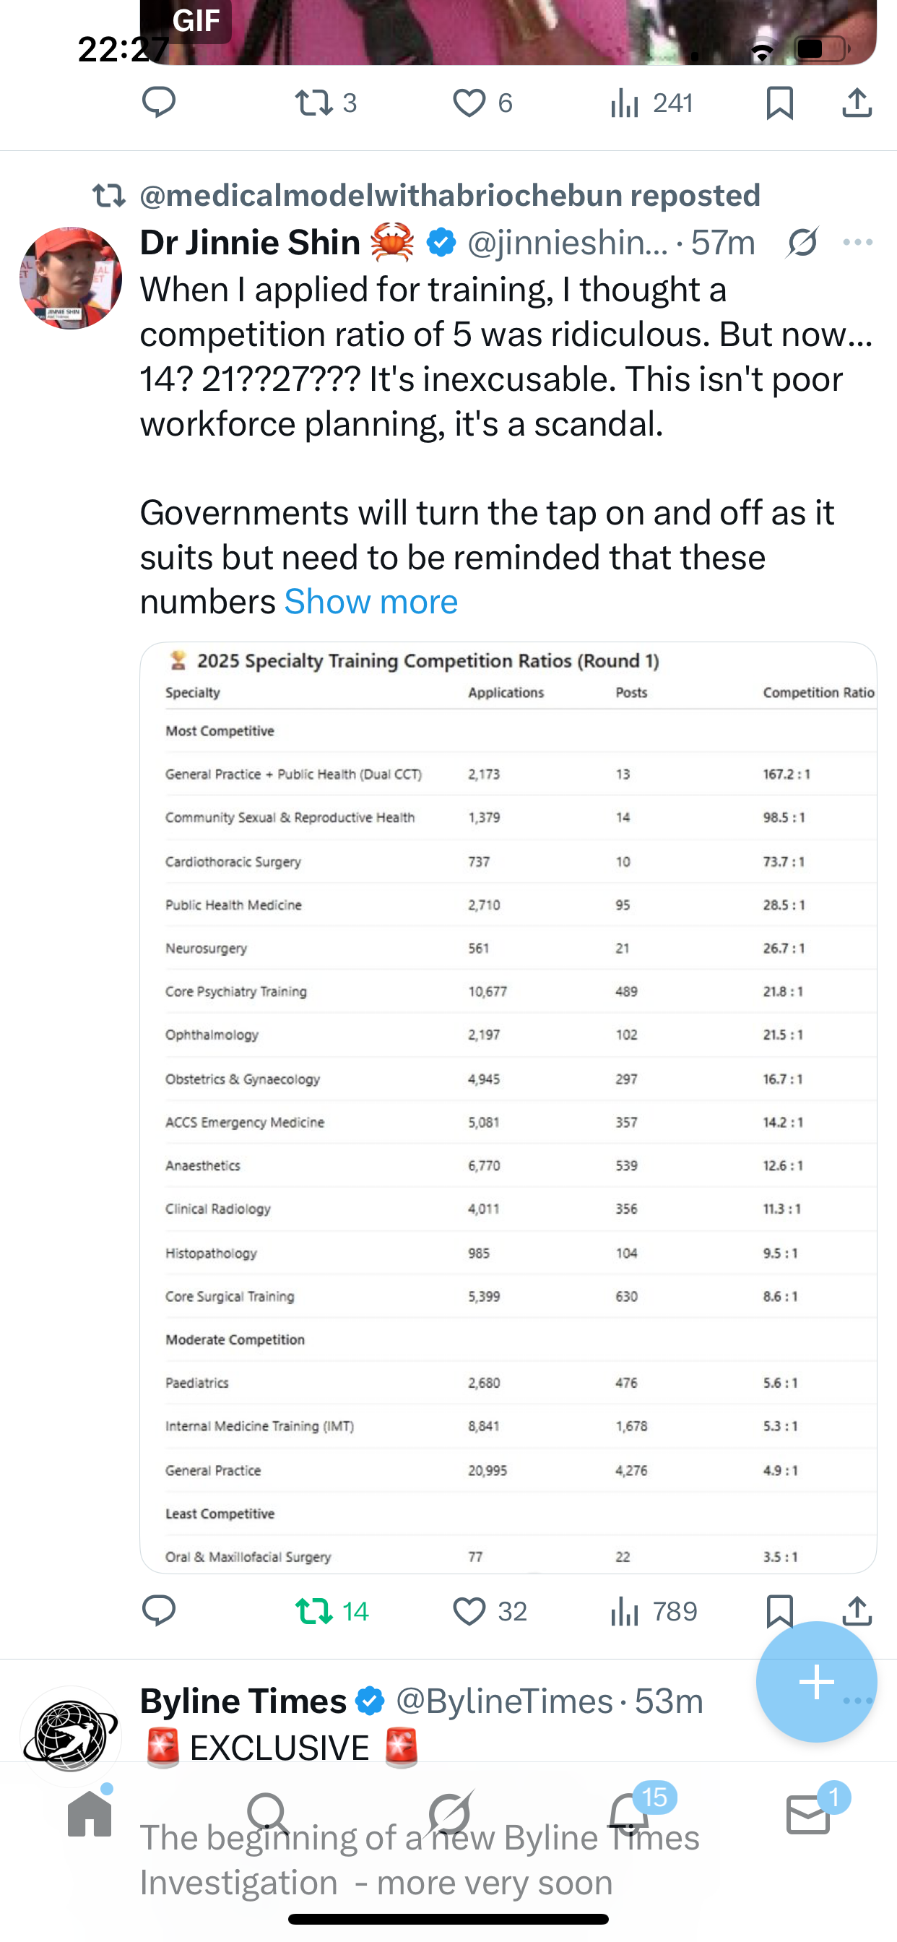Viewport: 897px width, 1942px height.
Task: Expand post text with Show more
Action: pyautogui.click(x=370, y=603)
